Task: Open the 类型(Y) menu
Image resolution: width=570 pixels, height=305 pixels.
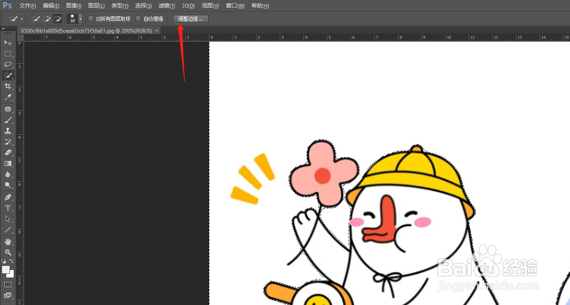Action: coord(120,6)
